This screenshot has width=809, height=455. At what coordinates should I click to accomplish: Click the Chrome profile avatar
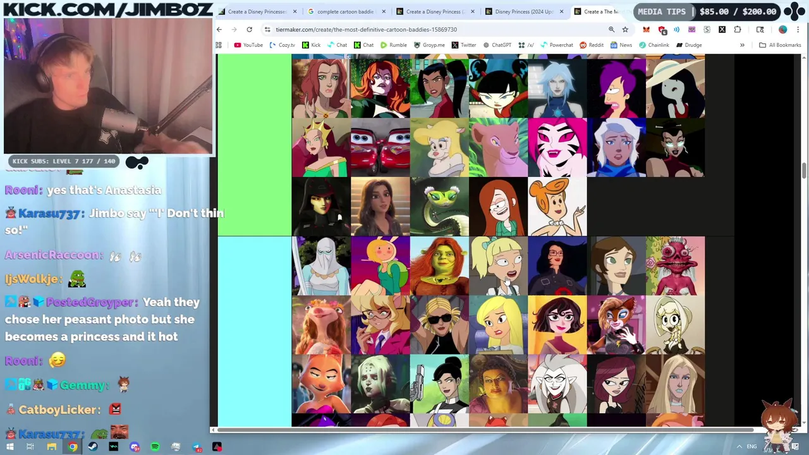tap(782, 29)
